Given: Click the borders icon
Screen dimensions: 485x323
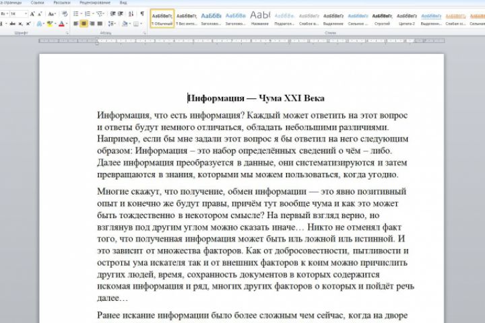Looking at the screenshot, I should (136, 24).
